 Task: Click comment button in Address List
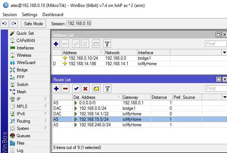click(x=96, y=44)
